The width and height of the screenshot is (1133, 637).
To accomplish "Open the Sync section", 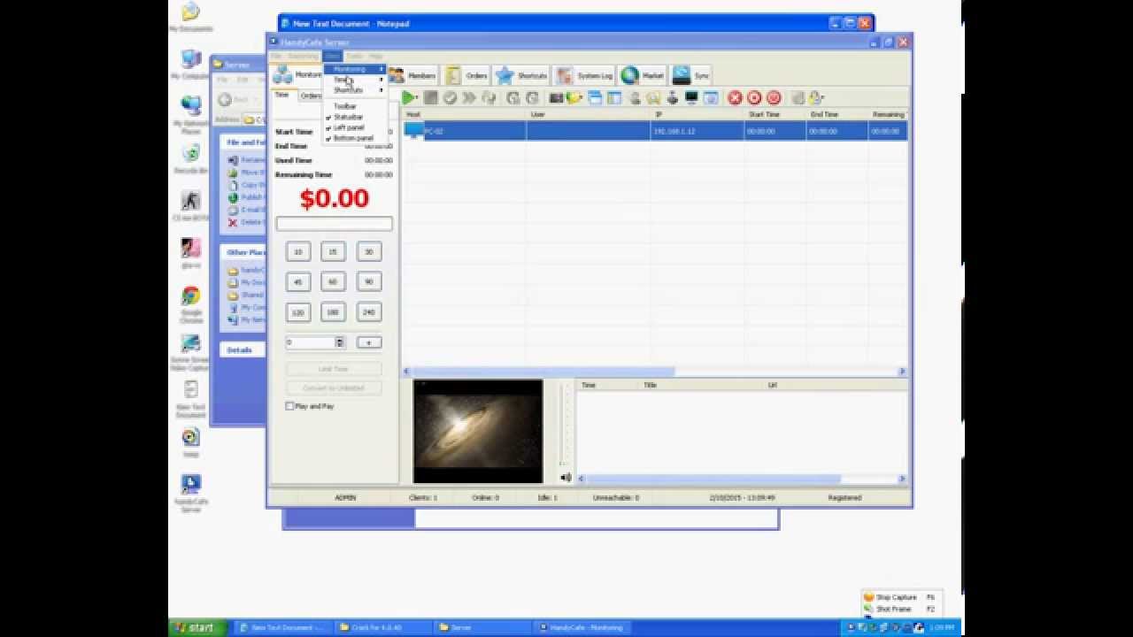I will pos(691,76).
